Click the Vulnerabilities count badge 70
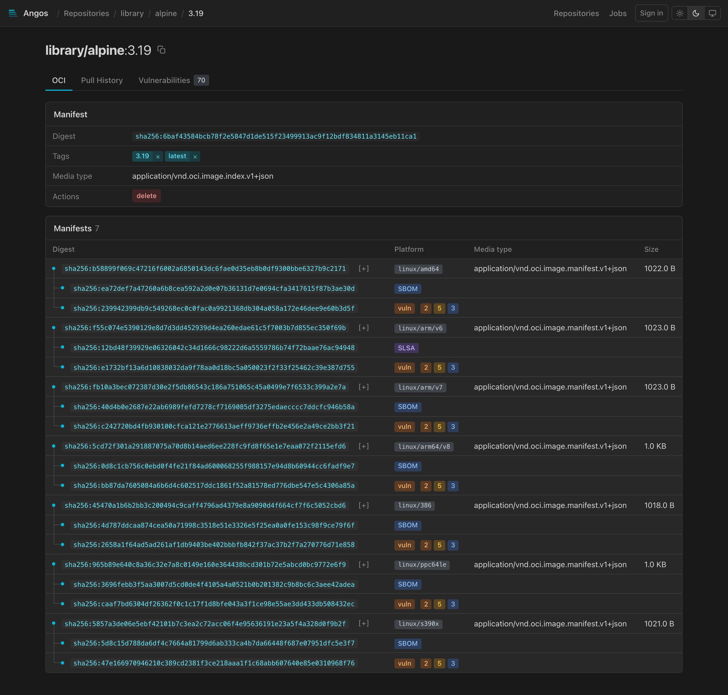 [x=201, y=81]
